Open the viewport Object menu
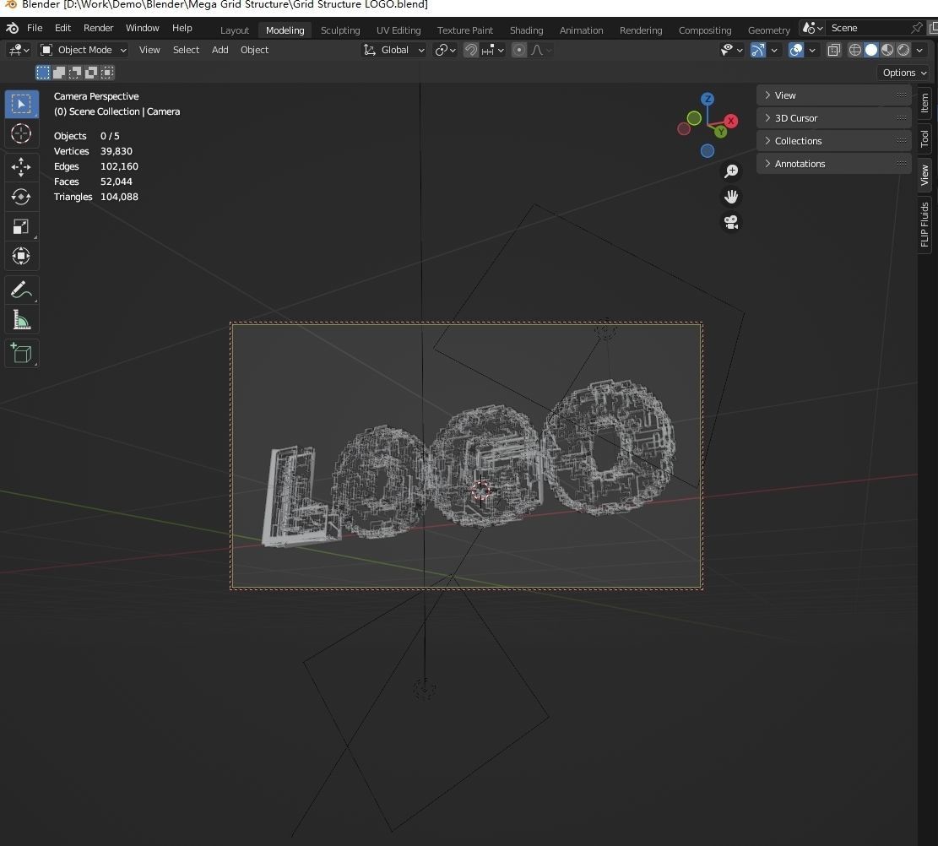The image size is (938, 846). point(254,51)
